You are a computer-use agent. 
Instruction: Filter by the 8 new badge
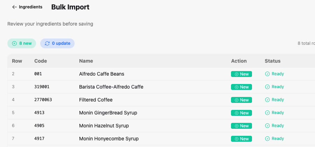click(22, 43)
